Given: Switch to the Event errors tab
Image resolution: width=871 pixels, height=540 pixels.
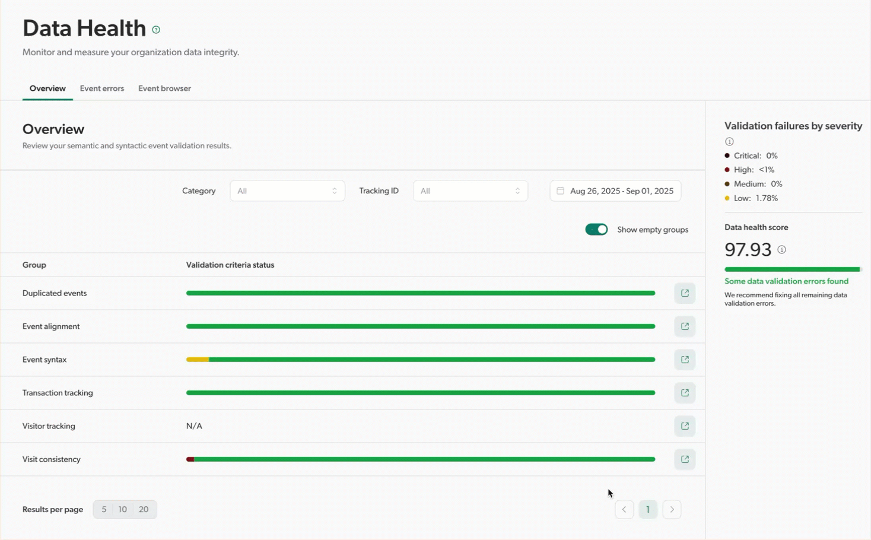Looking at the screenshot, I should pos(101,88).
